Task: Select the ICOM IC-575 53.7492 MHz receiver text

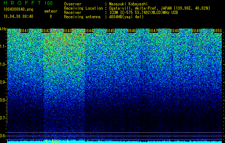Action: [x=143, y=13]
